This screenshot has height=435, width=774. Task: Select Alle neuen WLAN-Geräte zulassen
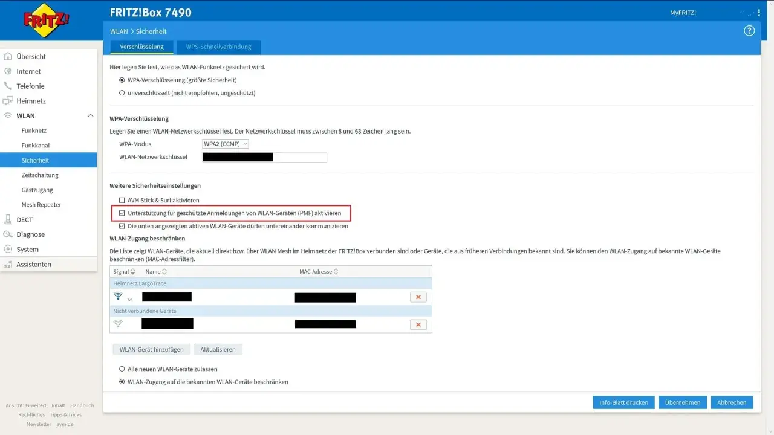(122, 369)
